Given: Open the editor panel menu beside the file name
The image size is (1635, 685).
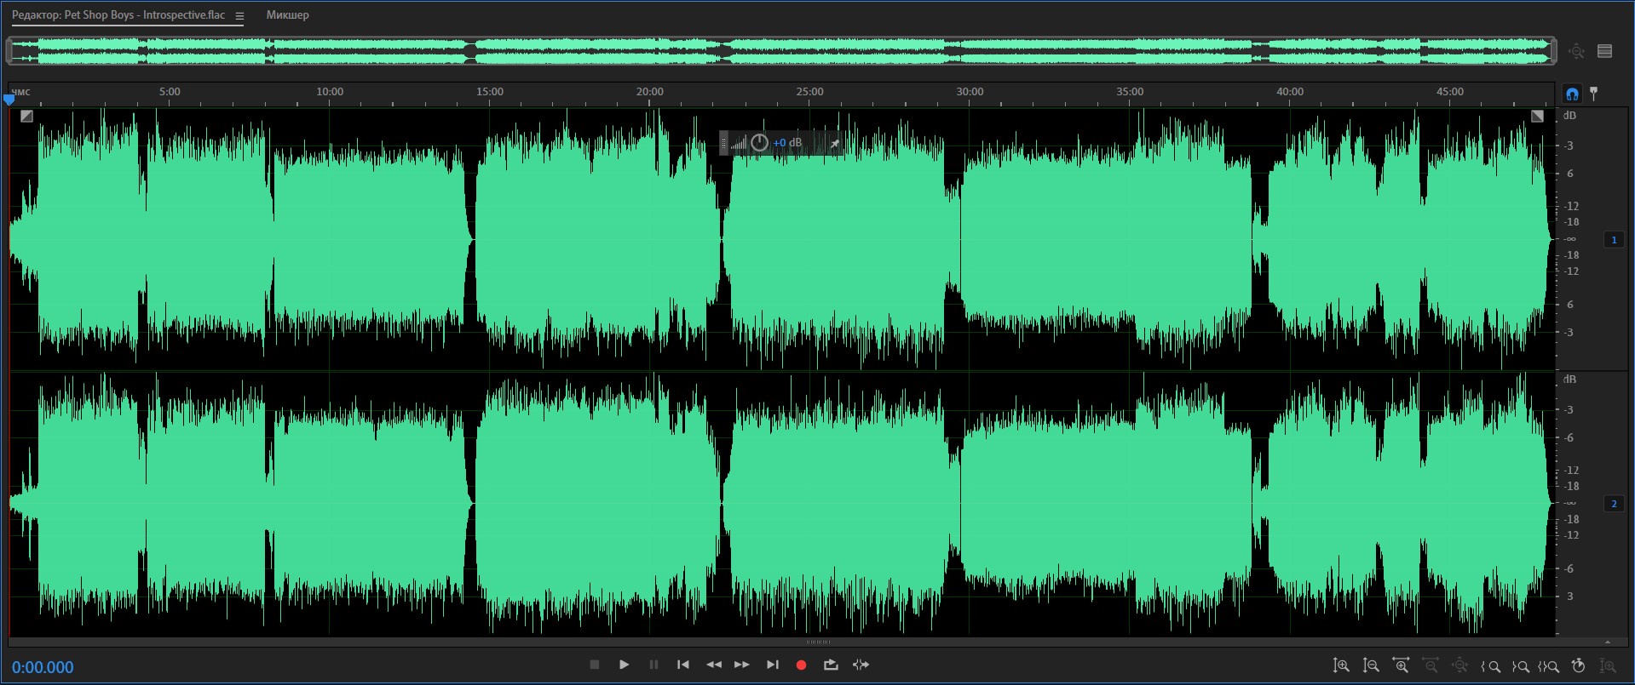Looking at the screenshot, I should [x=239, y=15].
